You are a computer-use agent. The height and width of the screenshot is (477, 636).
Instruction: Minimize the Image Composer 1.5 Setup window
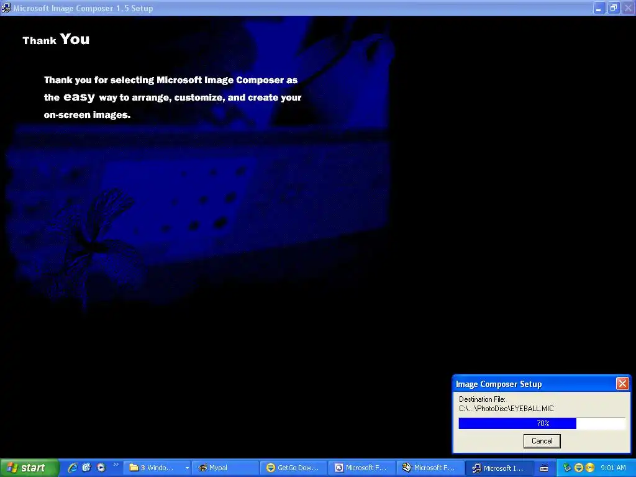pos(599,8)
